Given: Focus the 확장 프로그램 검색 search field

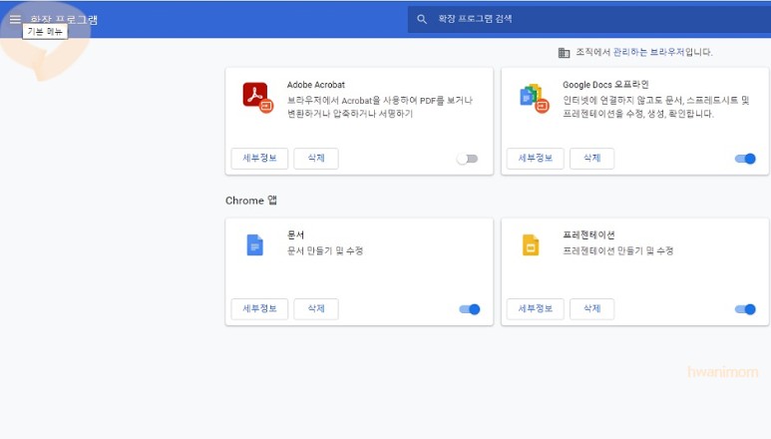Looking at the screenshot, I should click(x=589, y=19).
